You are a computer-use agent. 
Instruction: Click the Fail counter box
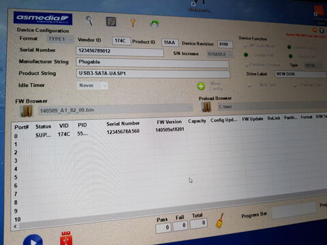pos(181,225)
